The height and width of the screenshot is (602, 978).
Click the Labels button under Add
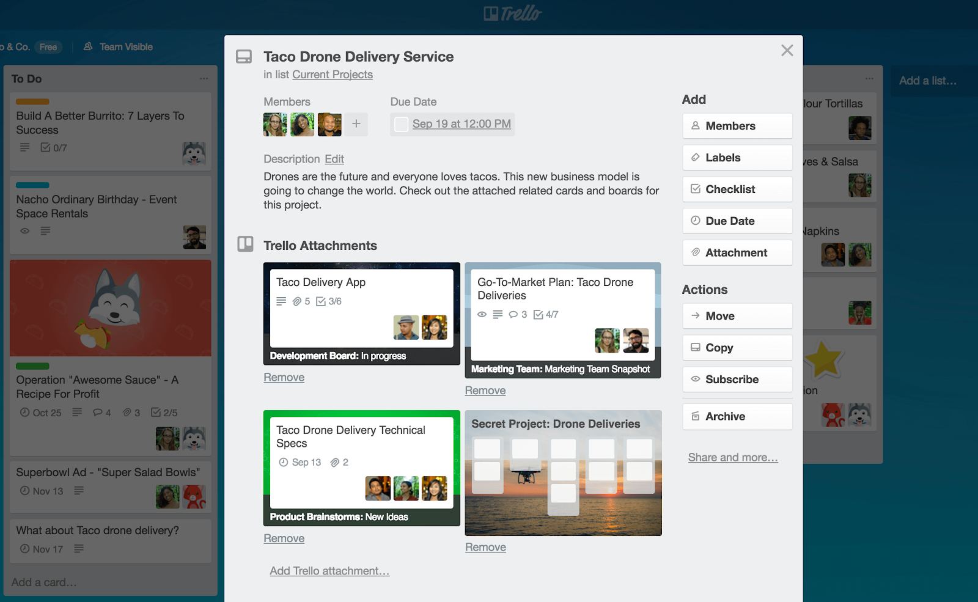click(x=737, y=158)
